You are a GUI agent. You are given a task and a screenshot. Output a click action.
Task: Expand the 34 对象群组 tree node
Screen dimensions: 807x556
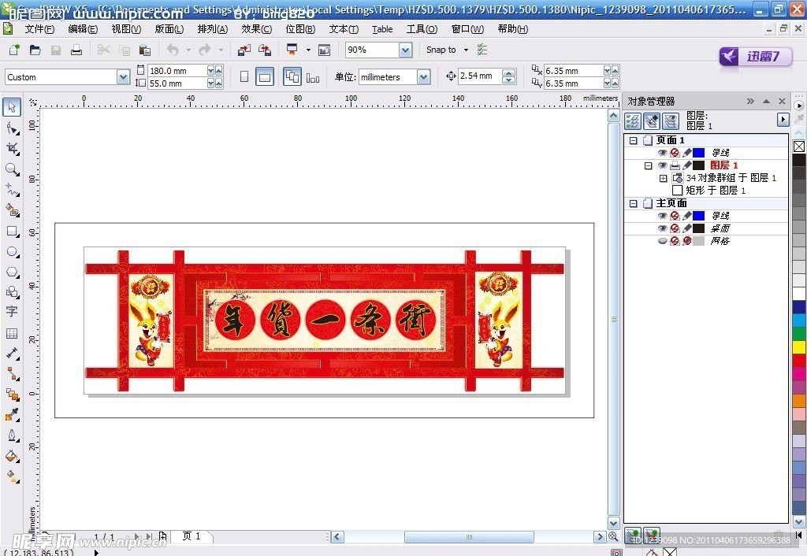[663, 179]
